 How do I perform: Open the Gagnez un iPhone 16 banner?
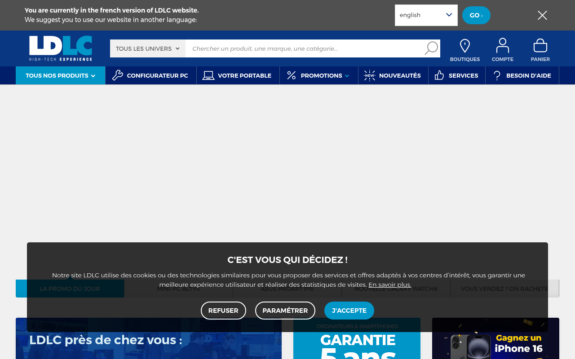(x=495, y=338)
